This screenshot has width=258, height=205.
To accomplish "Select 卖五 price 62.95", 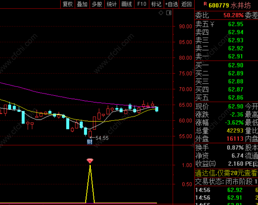I will [236, 24].
